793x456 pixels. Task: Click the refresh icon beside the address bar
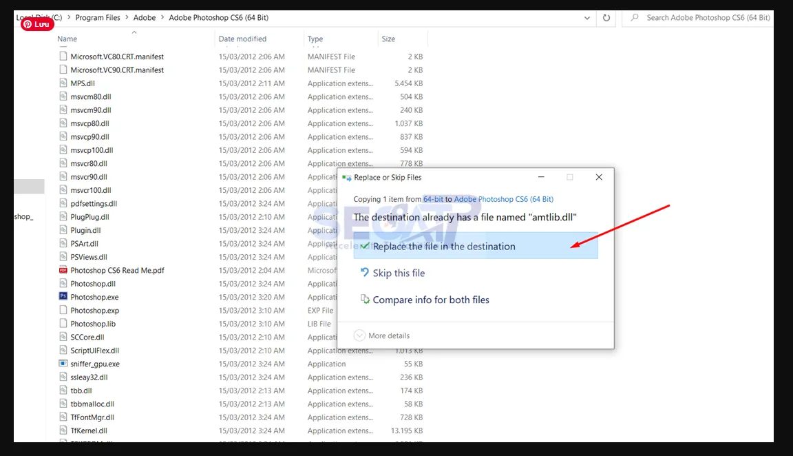coord(606,18)
